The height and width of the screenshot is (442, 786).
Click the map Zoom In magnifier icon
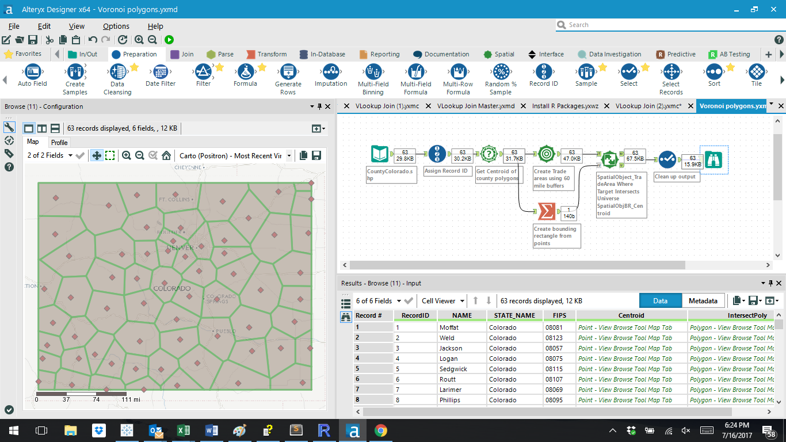point(127,155)
